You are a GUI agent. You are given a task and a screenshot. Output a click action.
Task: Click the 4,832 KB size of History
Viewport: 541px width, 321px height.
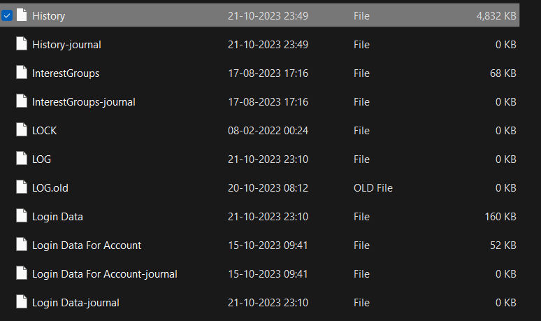(496, 16)
